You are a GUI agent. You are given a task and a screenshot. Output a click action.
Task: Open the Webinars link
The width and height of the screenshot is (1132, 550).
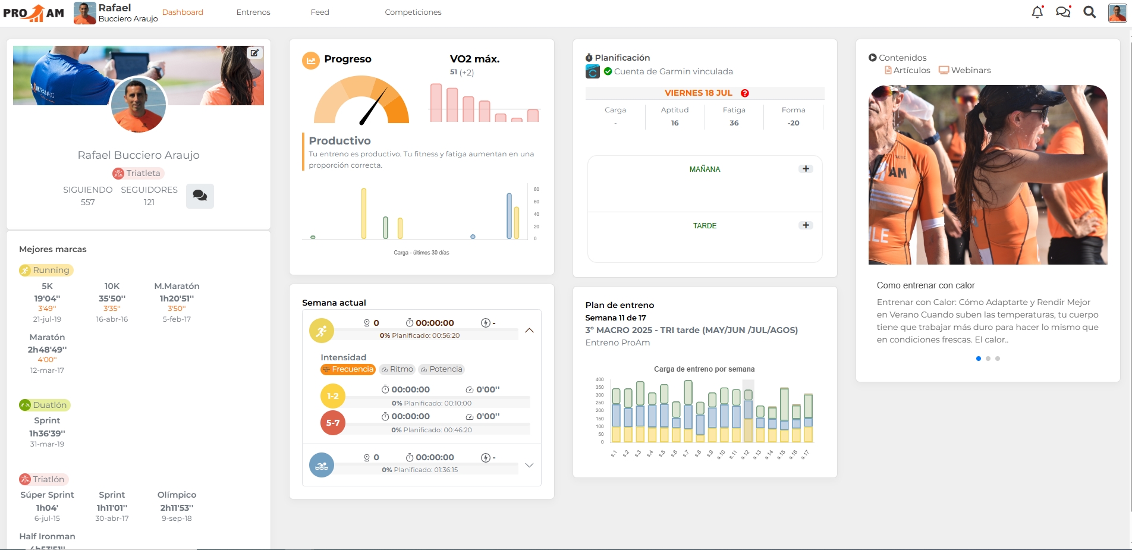coord(965,70)
